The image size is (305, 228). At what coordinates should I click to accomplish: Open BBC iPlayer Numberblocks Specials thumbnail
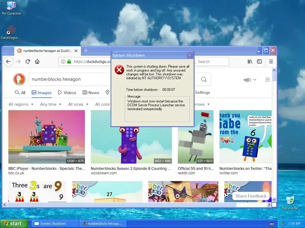(x=46, y=137)
